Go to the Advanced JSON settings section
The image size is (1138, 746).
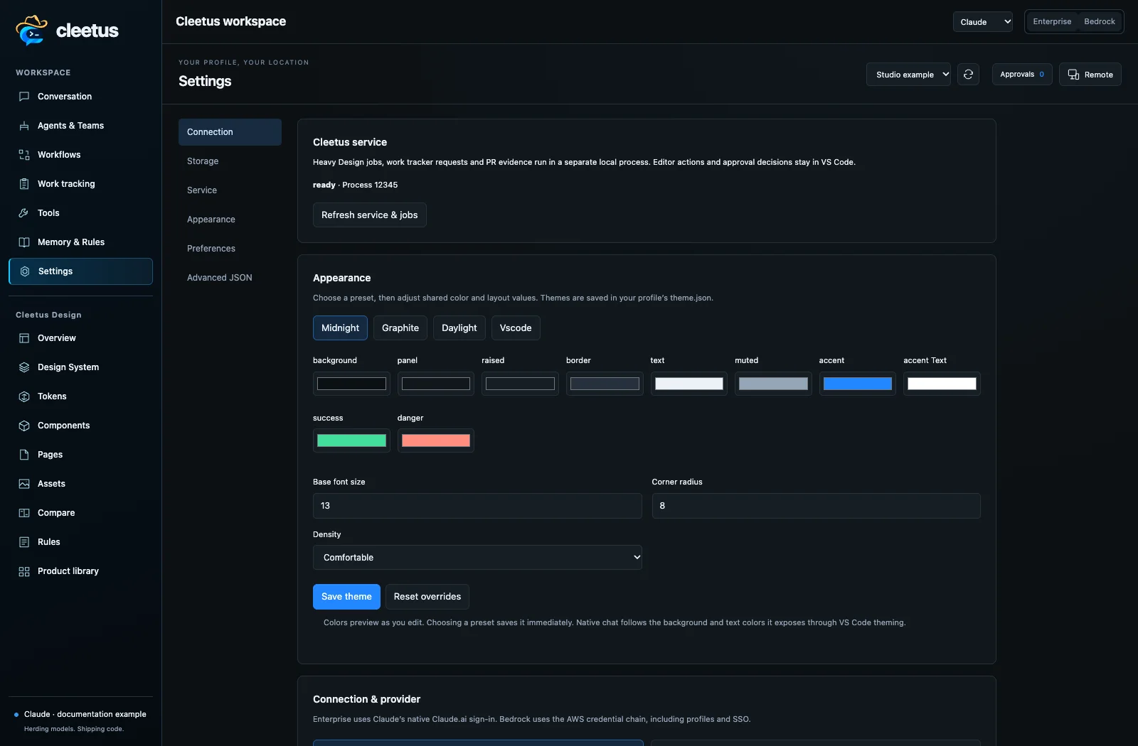click(230, 278)
